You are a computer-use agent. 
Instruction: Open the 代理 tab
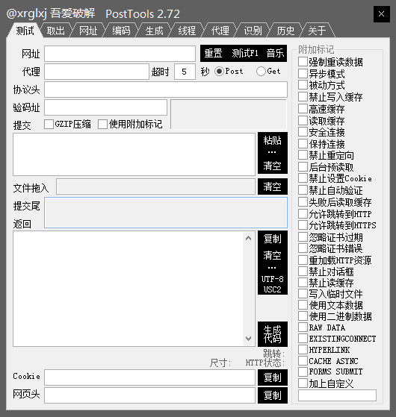pos(220,31)
